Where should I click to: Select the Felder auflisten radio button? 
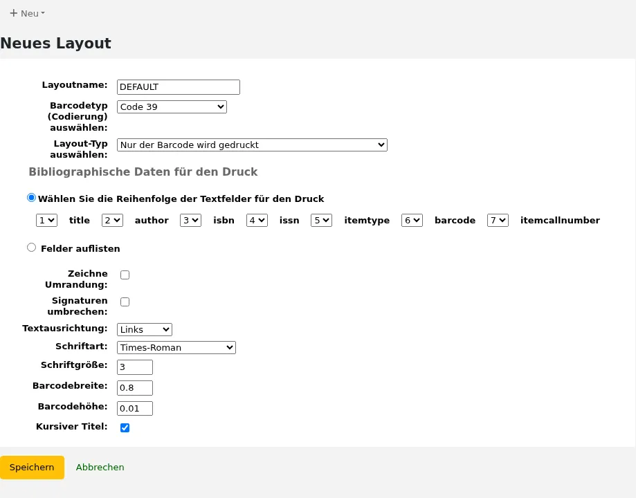(x=31, y=248)
